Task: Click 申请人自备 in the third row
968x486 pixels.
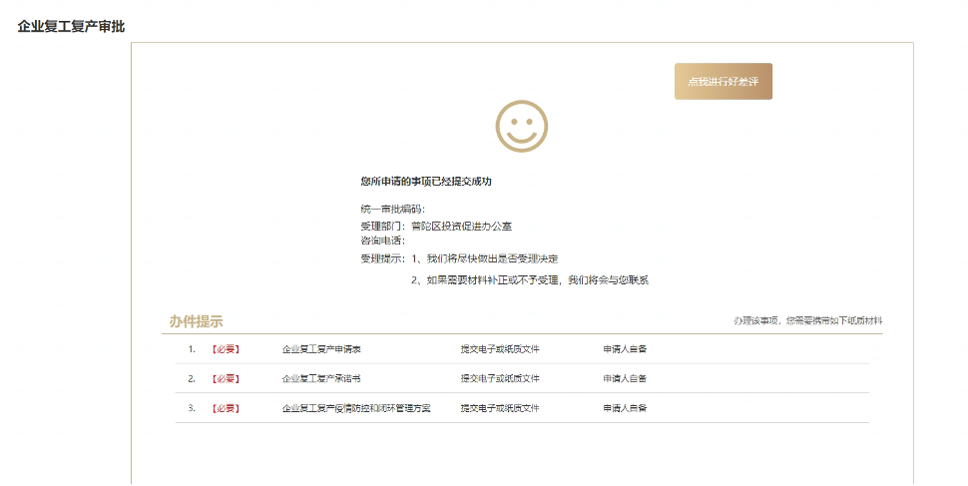Action: [625, 408]
